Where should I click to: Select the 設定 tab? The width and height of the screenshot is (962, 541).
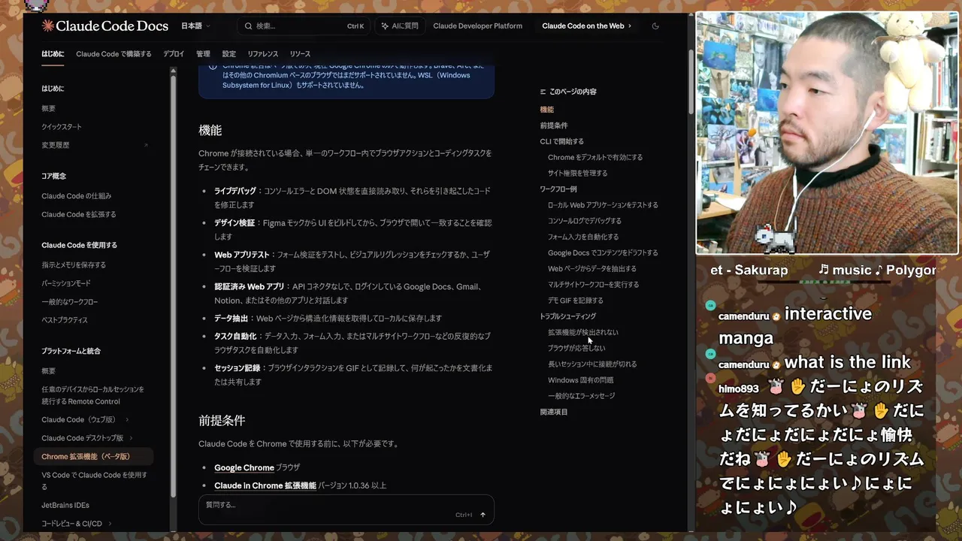click(x=228, y=54)
